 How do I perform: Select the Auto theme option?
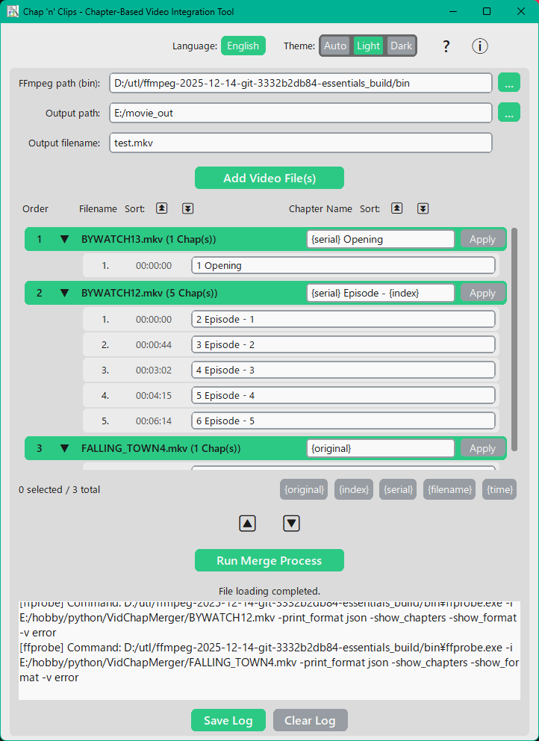(x=335, y=46)
